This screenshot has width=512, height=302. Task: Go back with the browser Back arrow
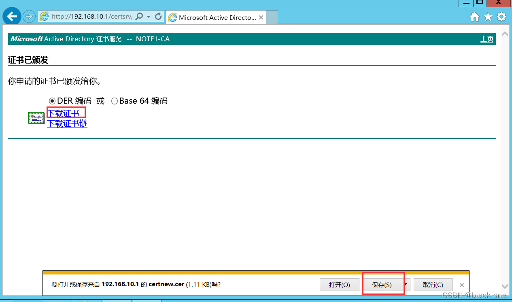tap(12, 17)
